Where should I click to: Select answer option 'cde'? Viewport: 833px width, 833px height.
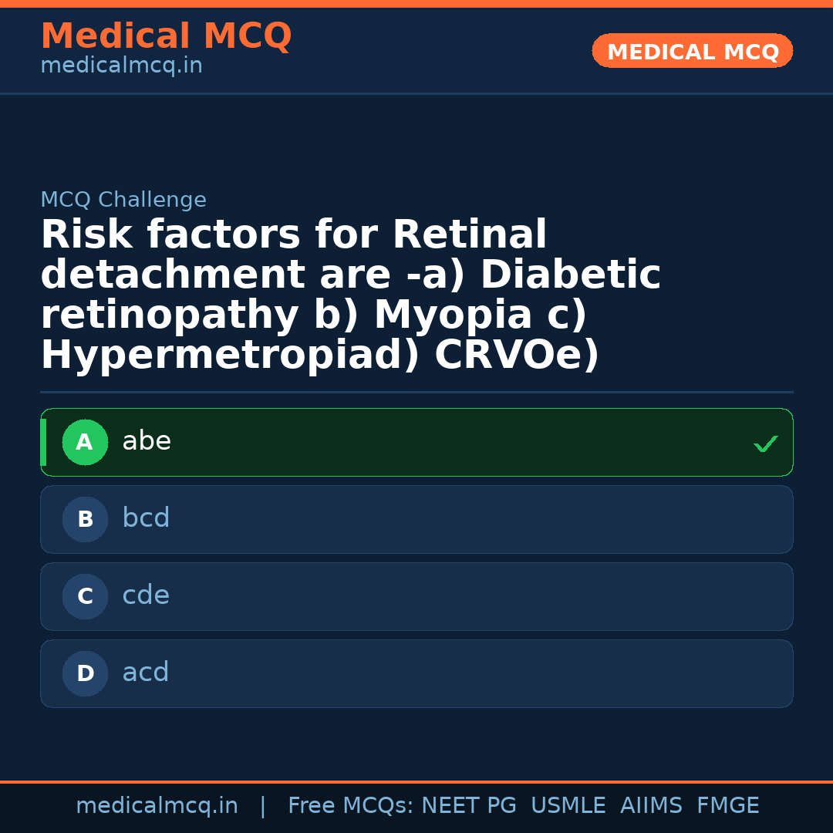click(x=416, y=596)
